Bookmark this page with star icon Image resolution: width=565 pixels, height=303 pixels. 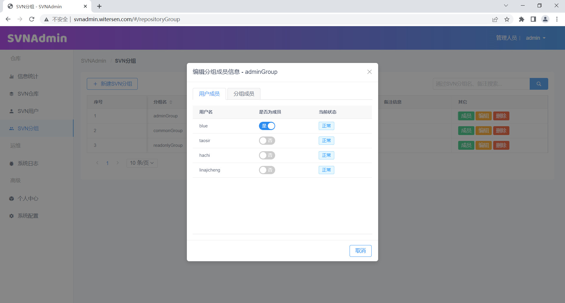pyautogui.click(x=507, y=19)
